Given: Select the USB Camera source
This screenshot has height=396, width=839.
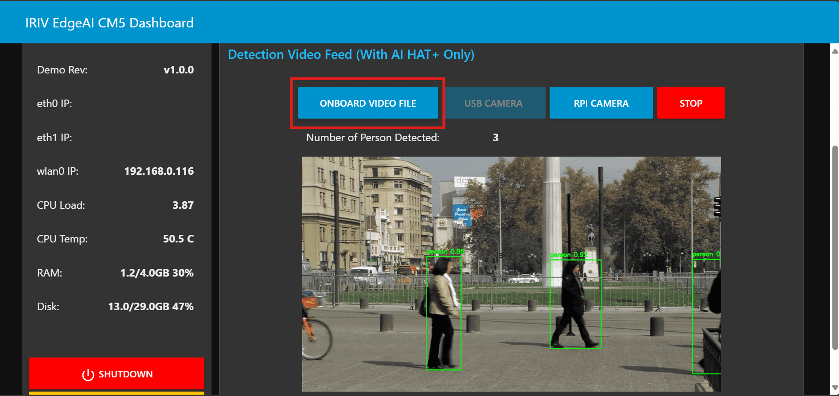Looking at the screenshot, I should click(x=493, y=103).
